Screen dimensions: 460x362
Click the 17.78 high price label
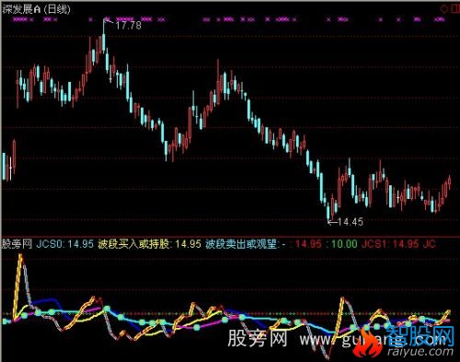point(128,25)
